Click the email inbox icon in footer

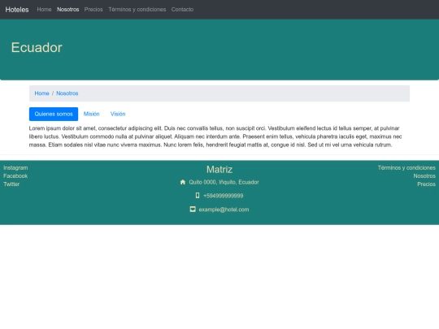point(193,210)
